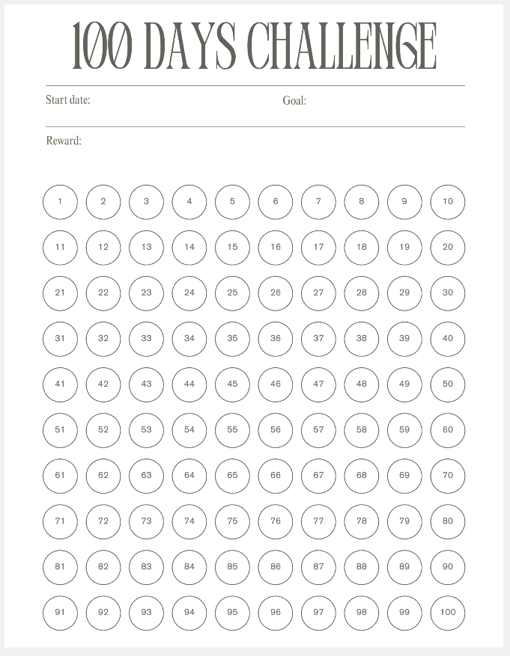Mark day 79 as done
This screenshot has width=510, height=656.
click(404, 521)
